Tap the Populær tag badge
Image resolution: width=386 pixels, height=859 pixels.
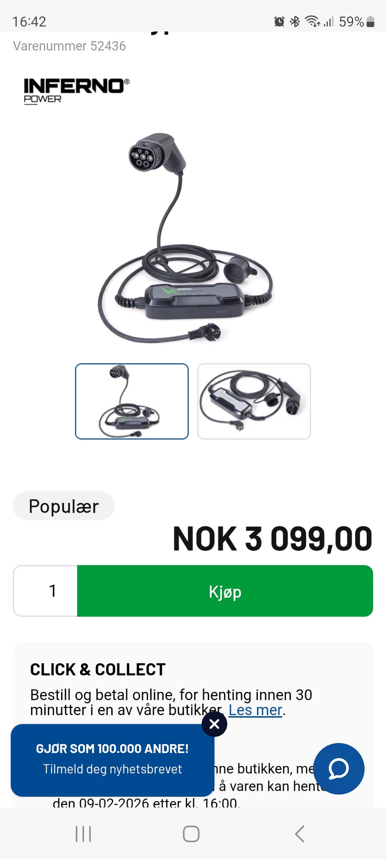tap(64, 506)
